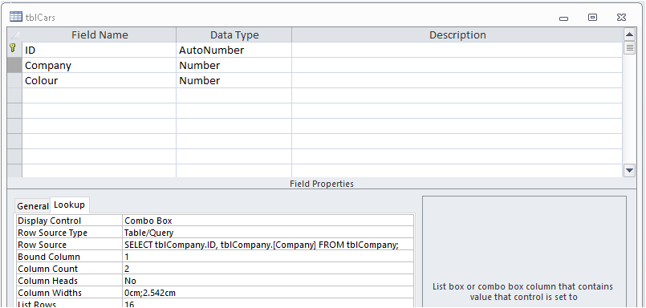Click the Data Type column header
This screenshot has width=646, height=308.
234,35
